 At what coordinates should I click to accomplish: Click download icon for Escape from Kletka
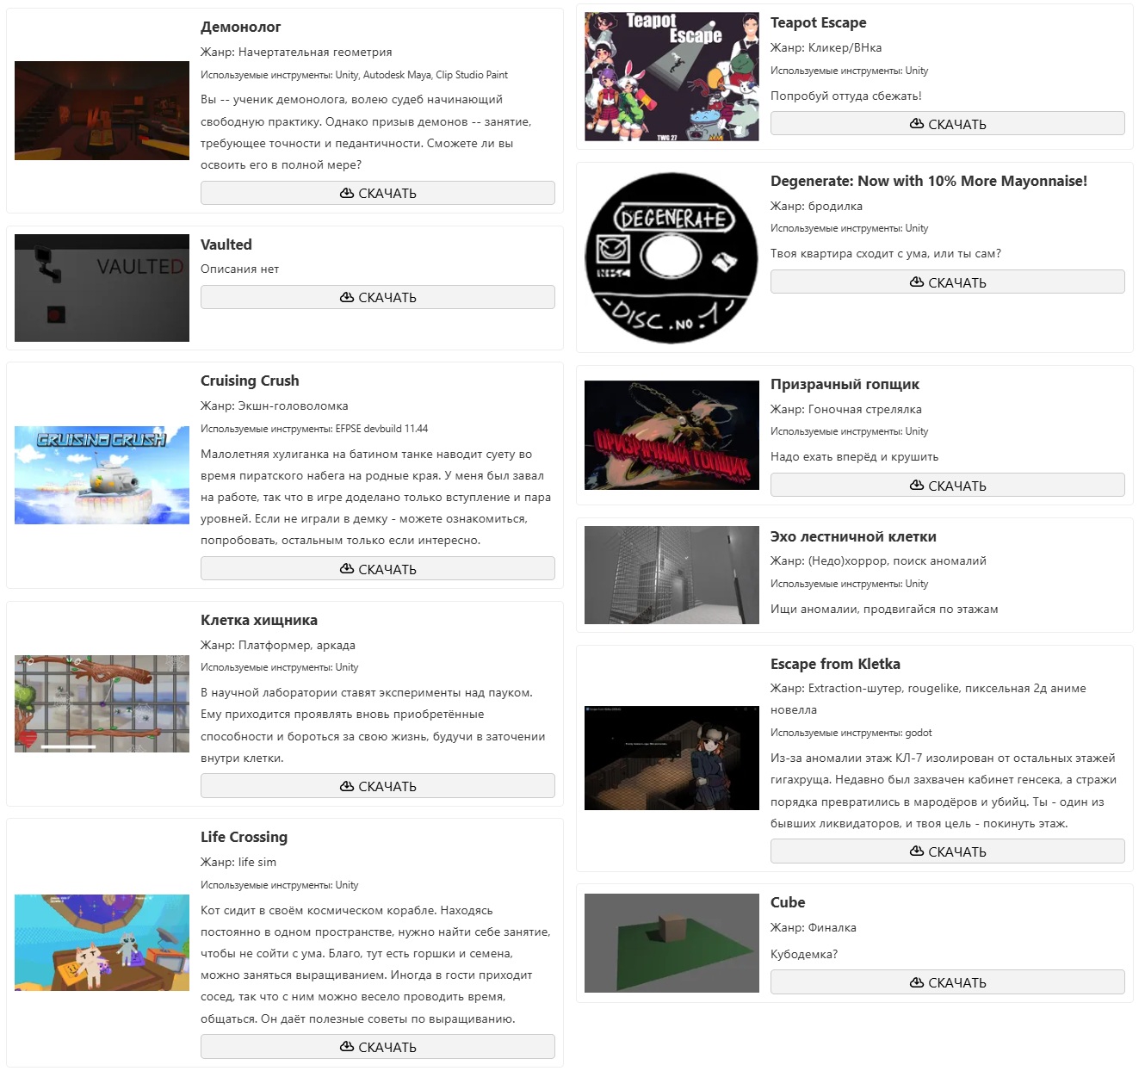click(917, 851)
